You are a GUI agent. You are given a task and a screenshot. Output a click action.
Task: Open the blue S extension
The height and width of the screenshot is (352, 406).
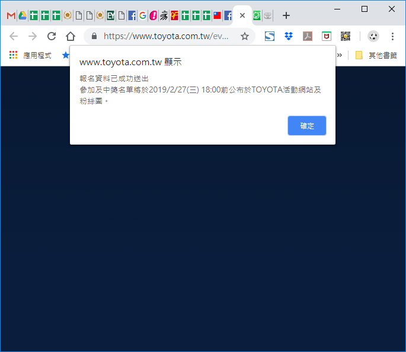coord(270,36)
